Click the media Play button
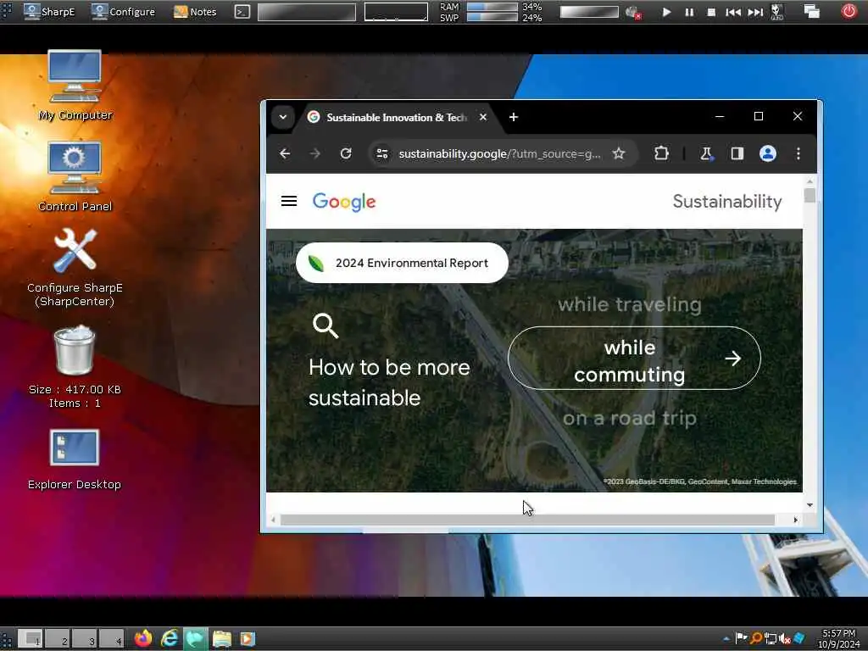The image size is (868, 651). point(666,12)
